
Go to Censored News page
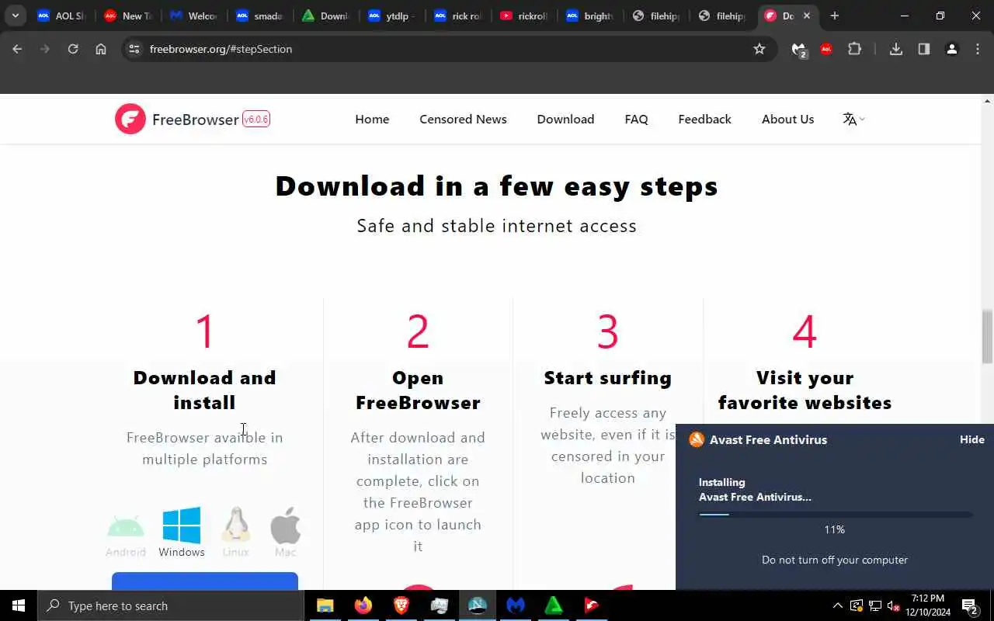463,119
